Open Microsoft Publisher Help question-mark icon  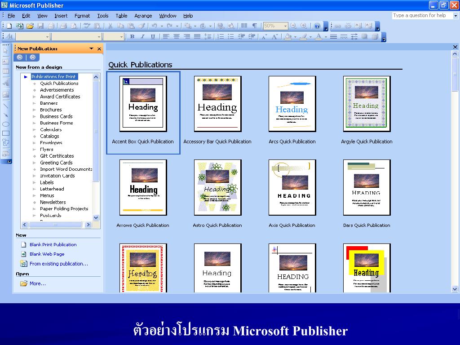coord(317,26)
